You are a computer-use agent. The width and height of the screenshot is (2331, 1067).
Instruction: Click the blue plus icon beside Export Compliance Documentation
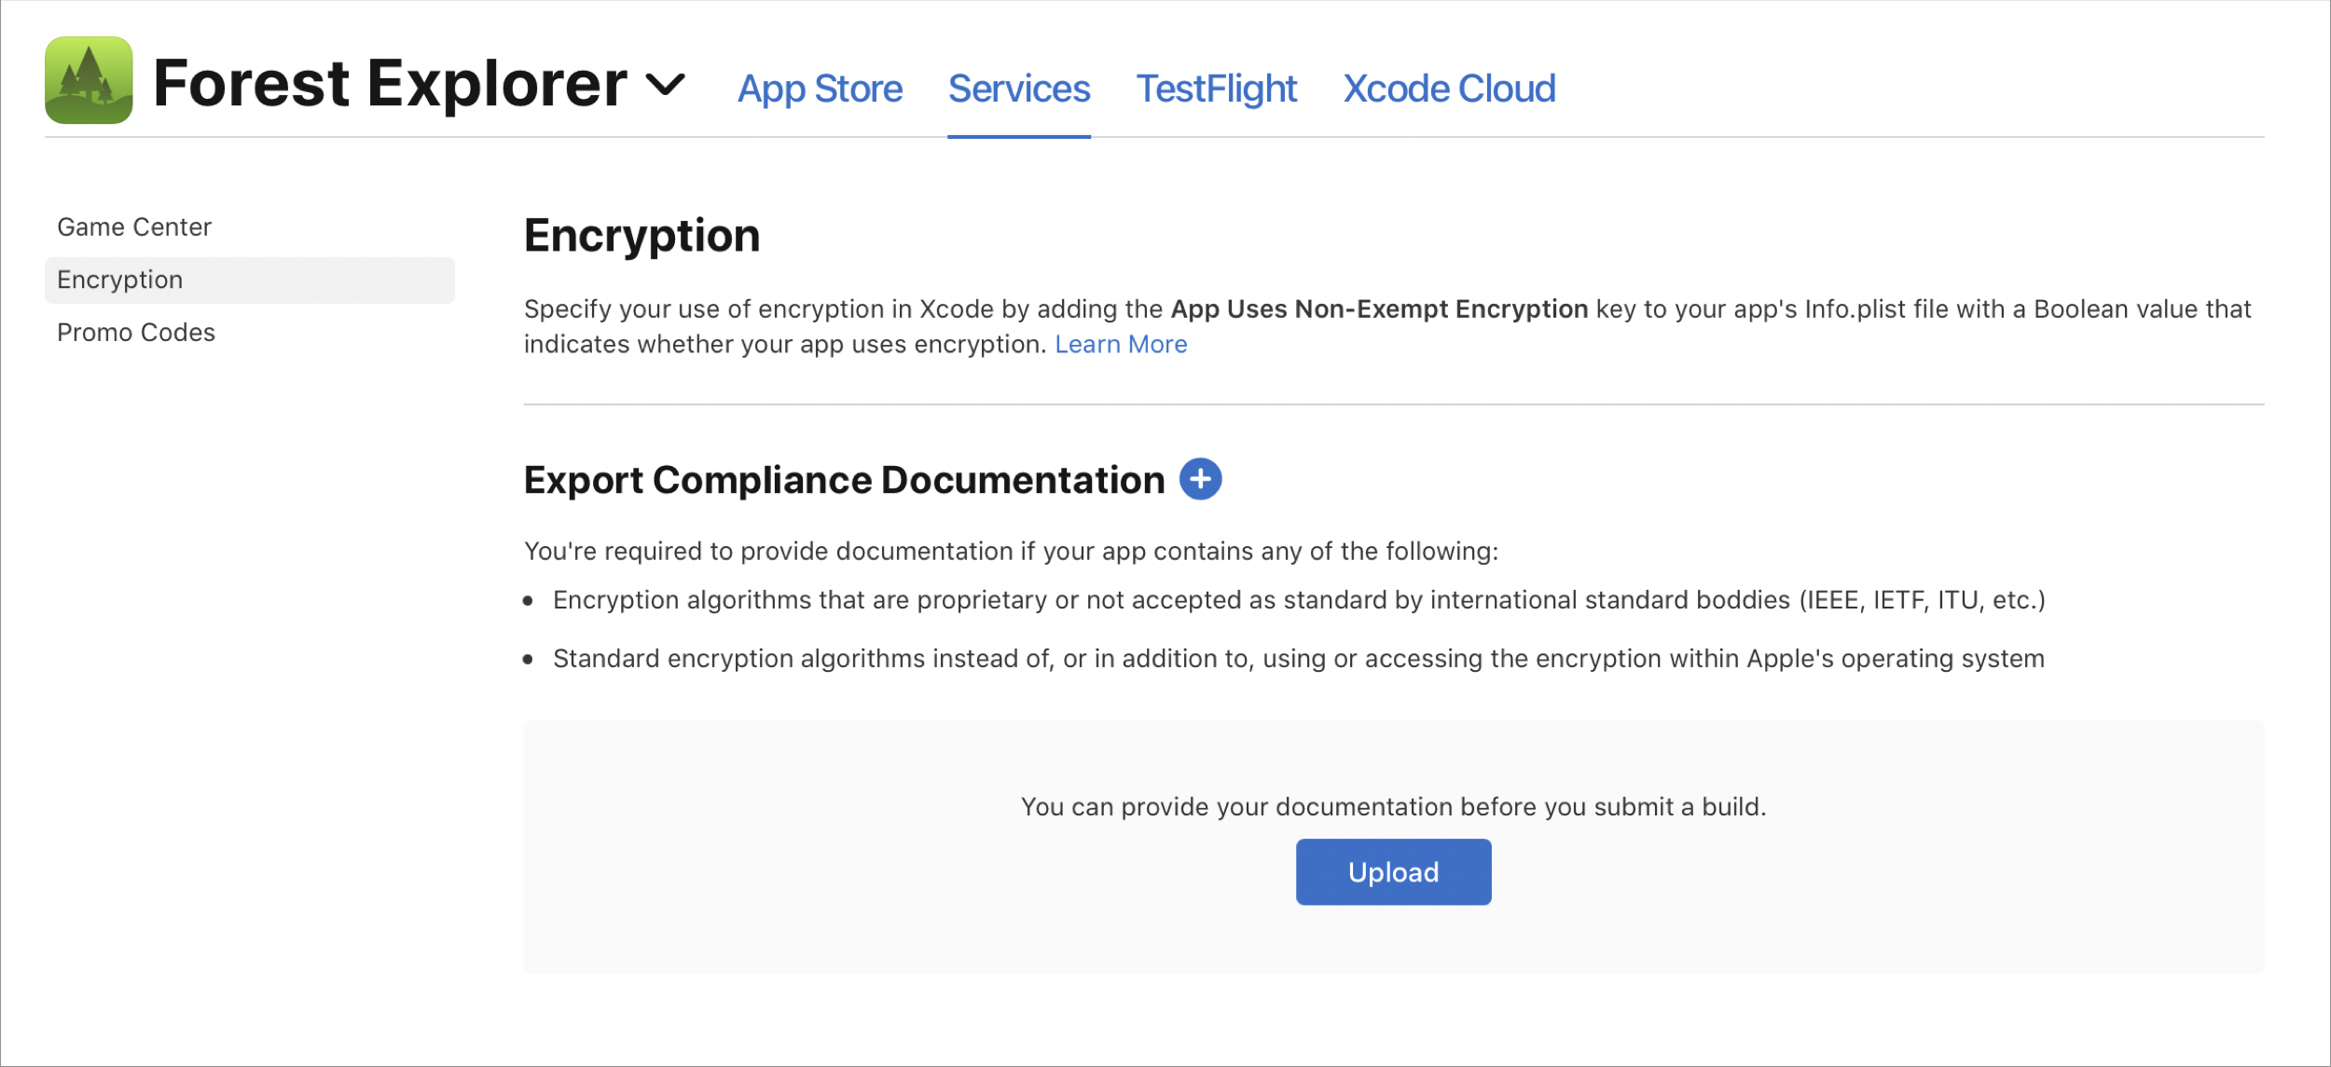(x=1200, y=479)
